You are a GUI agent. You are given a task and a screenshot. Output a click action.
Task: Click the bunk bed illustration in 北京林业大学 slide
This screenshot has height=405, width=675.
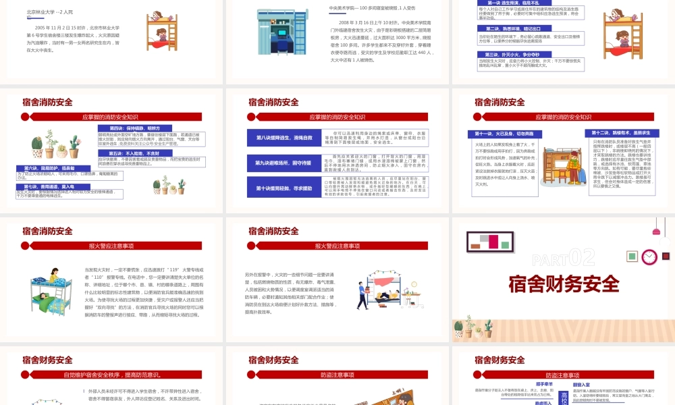(x=162, y=30)
